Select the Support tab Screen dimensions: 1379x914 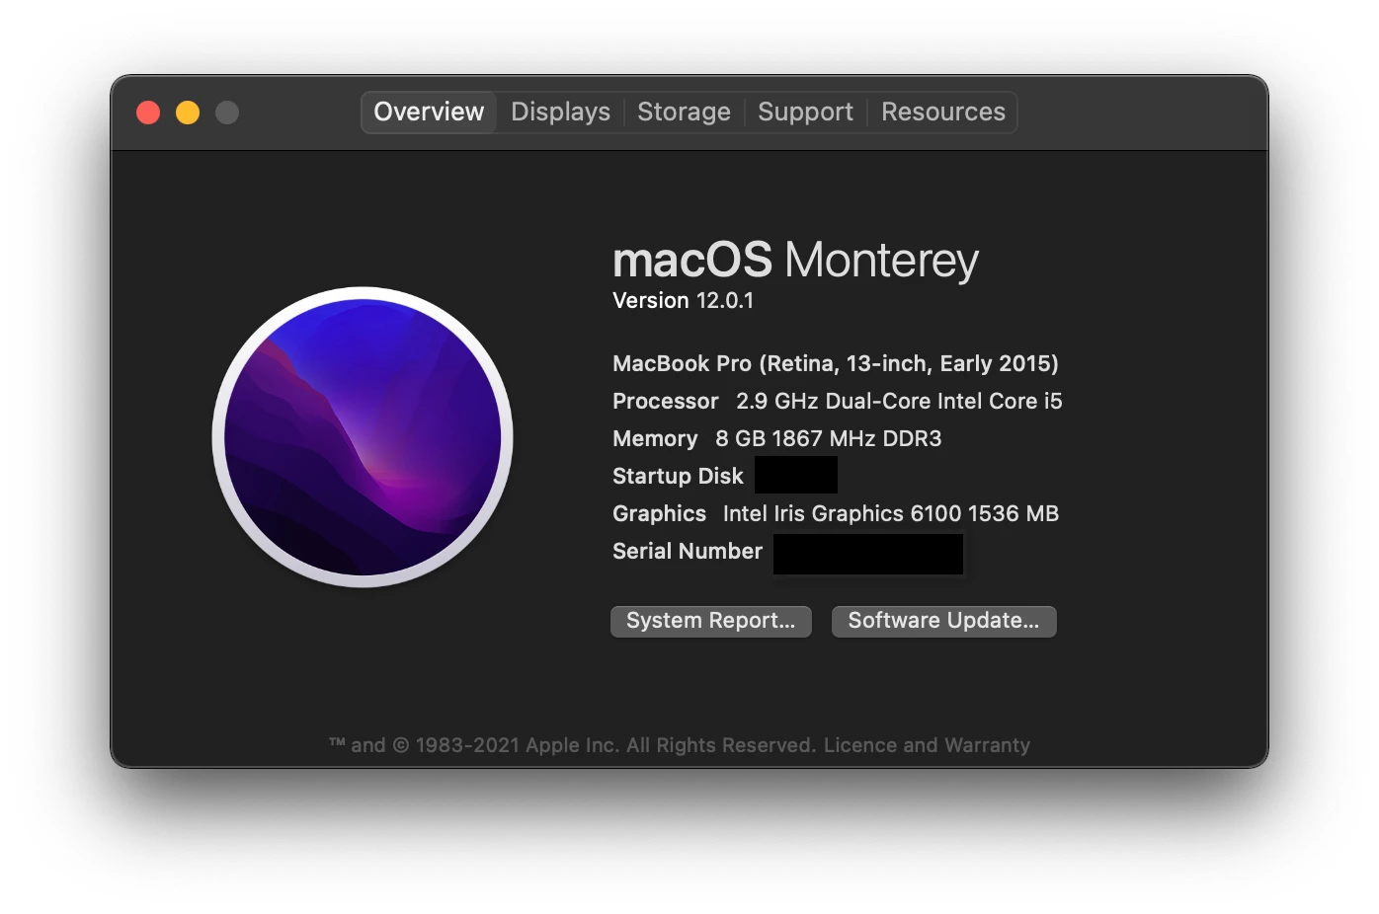(805, 113)
